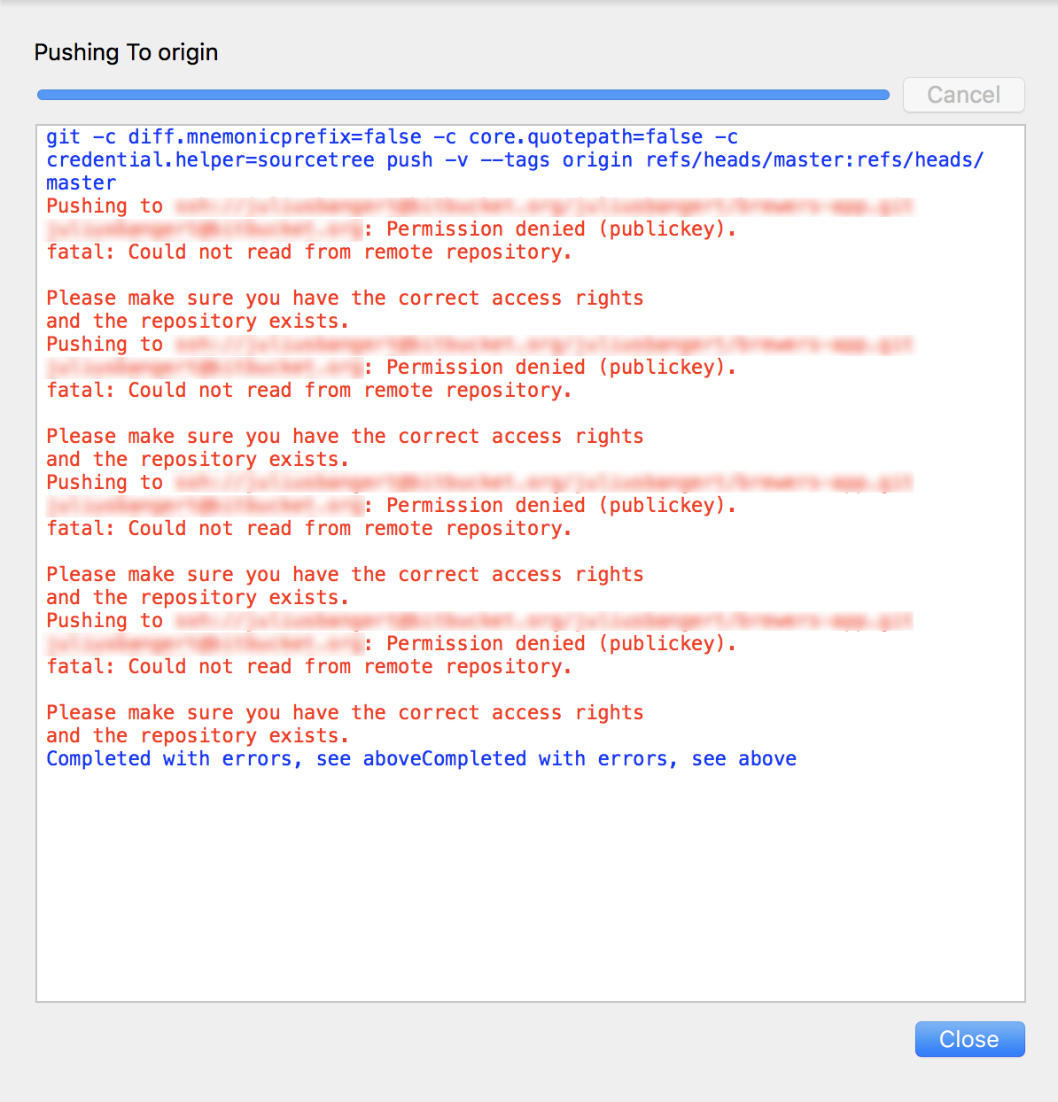Viewport: 1058px width, 1102px height.
Task: Click the git command line starting "git -c diff.mnemonicprefix=false"
Action: click(392, 136)
